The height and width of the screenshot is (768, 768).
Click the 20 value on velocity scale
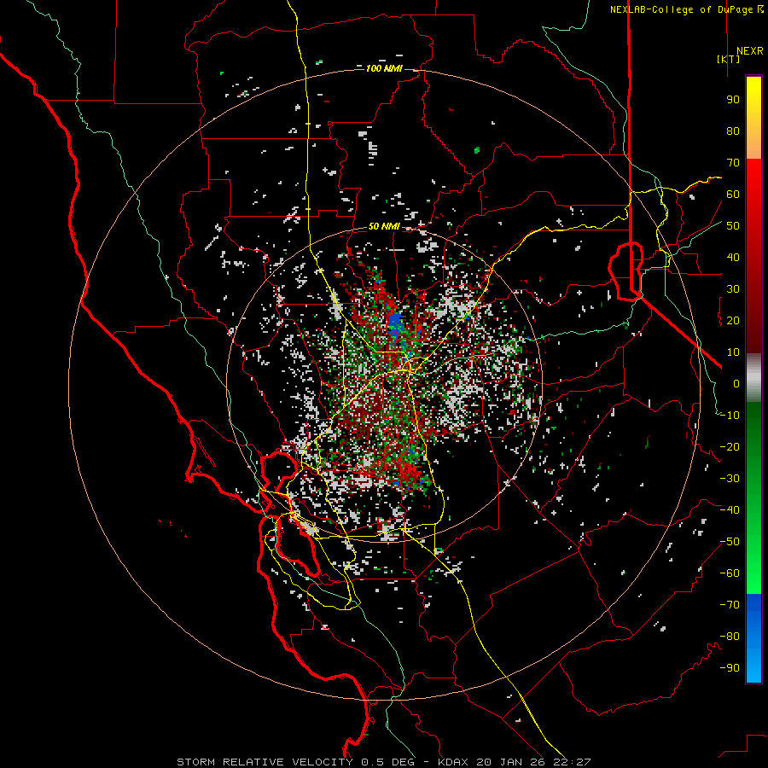tap(733, 321)
